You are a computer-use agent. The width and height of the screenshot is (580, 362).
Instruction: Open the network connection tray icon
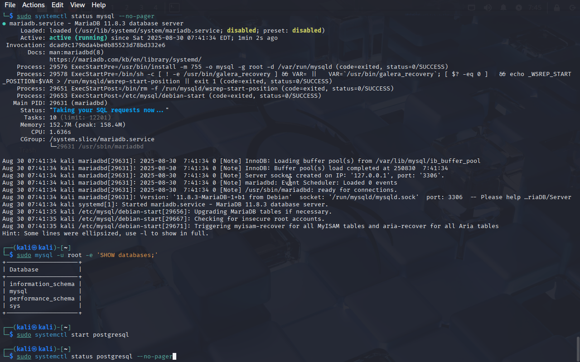coord(472,8)
